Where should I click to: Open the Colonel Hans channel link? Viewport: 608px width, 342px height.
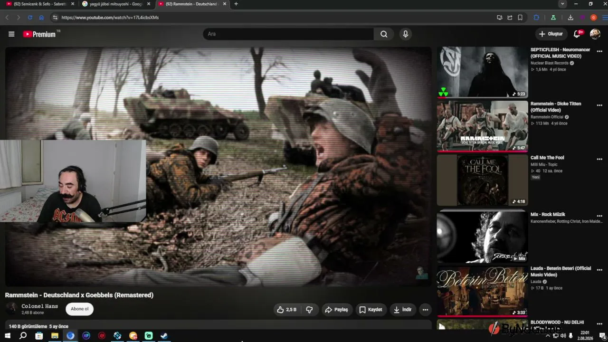click(39, 306)
